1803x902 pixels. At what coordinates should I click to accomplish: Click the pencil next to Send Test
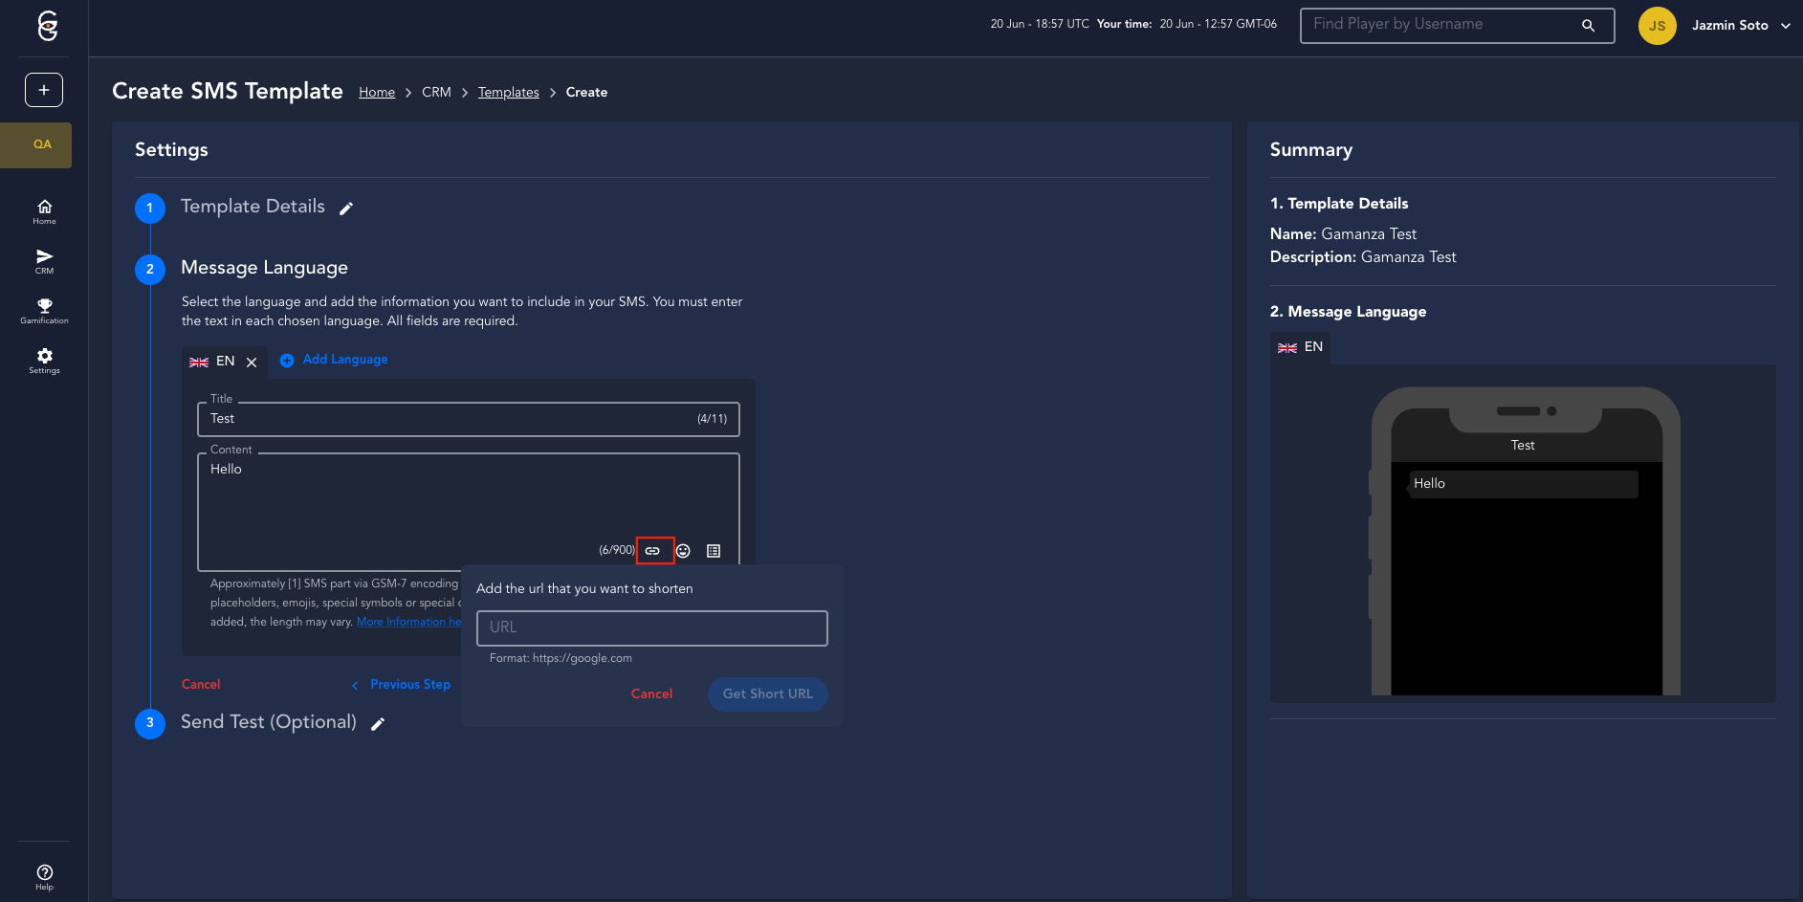click(x=378, y=724)
